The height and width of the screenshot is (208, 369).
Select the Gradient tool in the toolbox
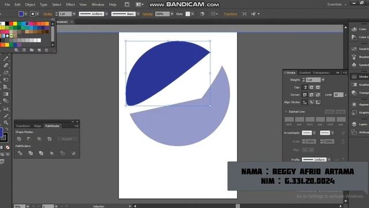pos(6,94)
